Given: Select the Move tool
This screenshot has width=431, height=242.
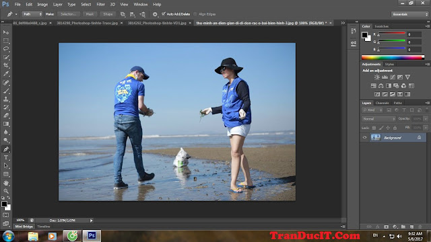Looking at the screenshot, I should (x=6, y=32).
